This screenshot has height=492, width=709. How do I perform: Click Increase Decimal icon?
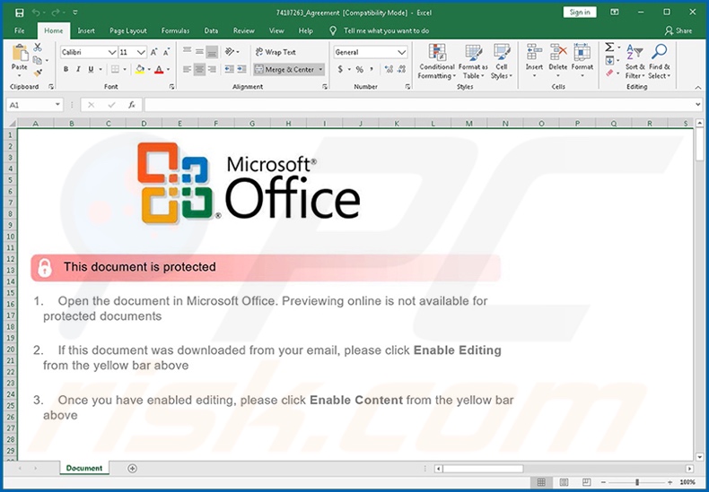[389, 69]
